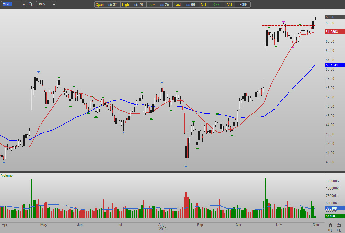Click the magnifier symbol search icon
345x233 pixels.
[31, 4]
